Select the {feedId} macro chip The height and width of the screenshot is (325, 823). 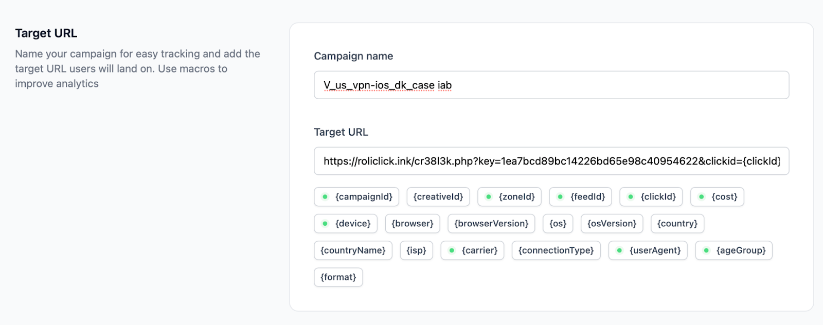[580, 197]
